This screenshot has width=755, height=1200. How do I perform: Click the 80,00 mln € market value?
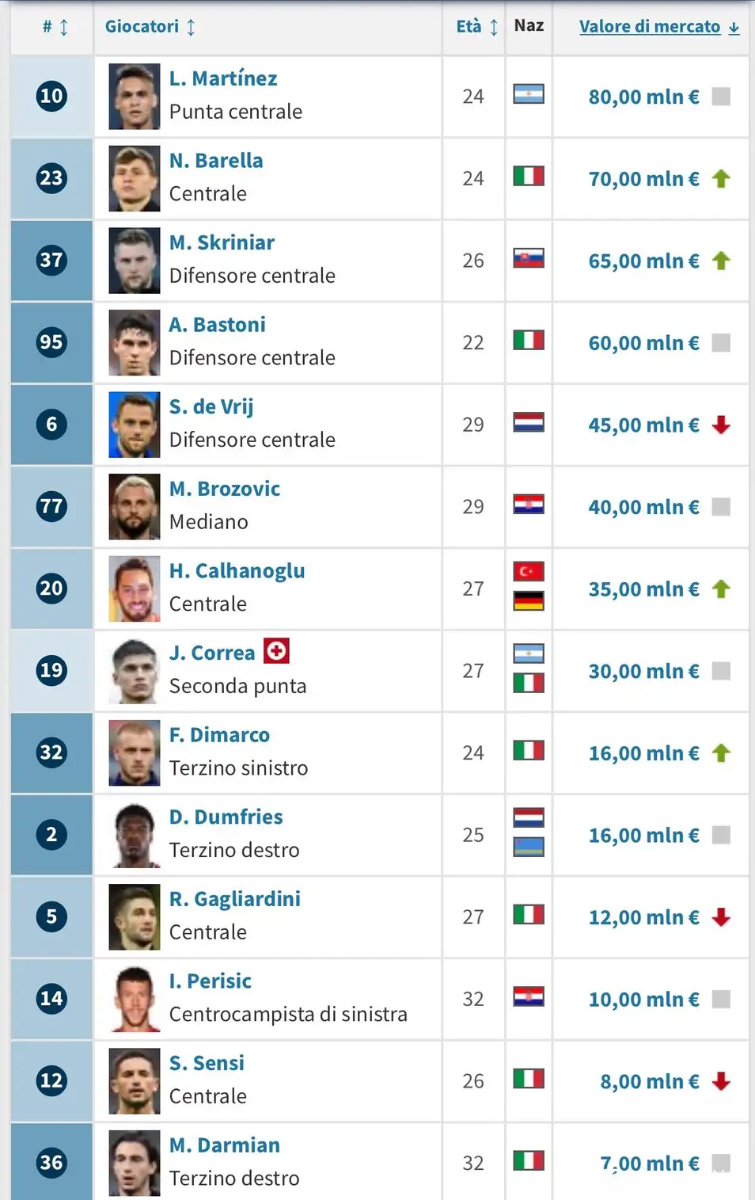643,97
